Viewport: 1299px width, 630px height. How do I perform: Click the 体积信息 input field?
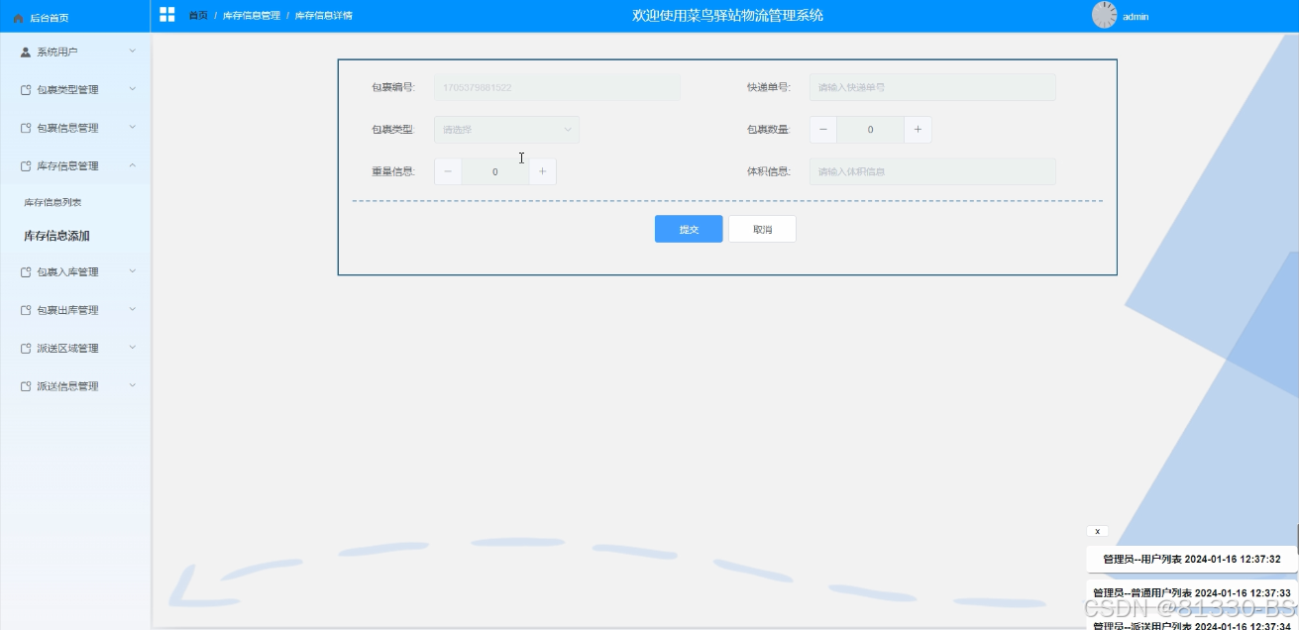(x=932, y=171)
